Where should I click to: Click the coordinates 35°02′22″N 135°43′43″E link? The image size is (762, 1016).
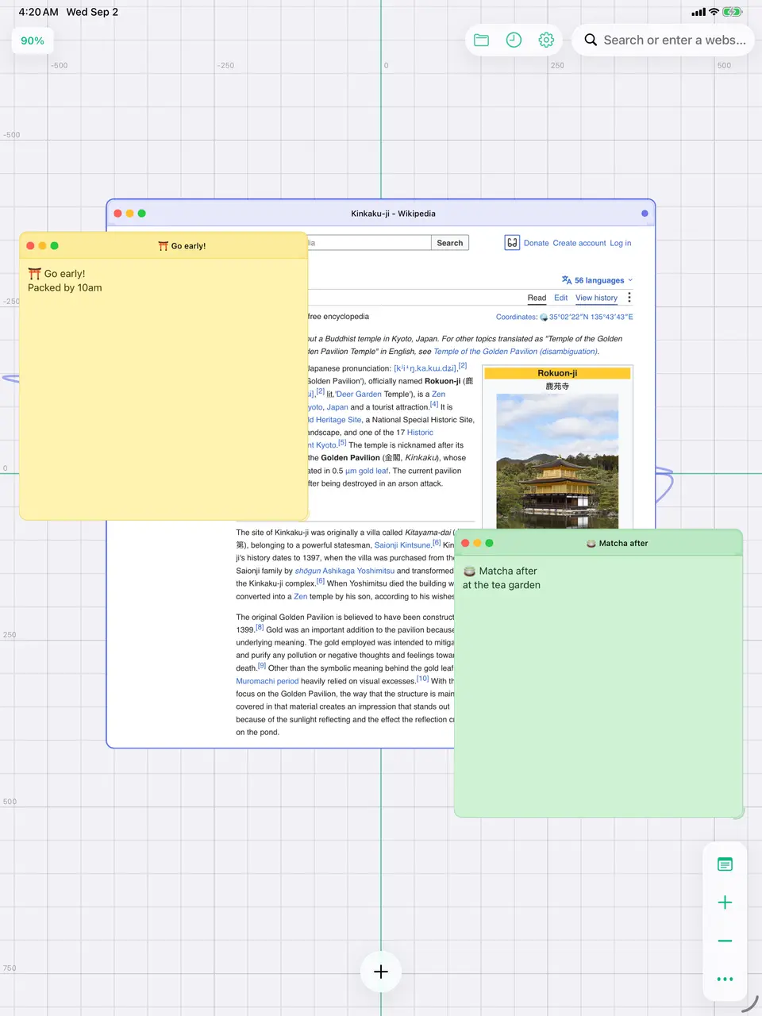(x=591, y=317)
